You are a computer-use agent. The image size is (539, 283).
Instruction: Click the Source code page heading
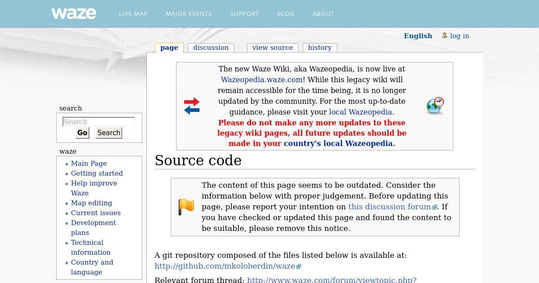click(x=198, y=160)
